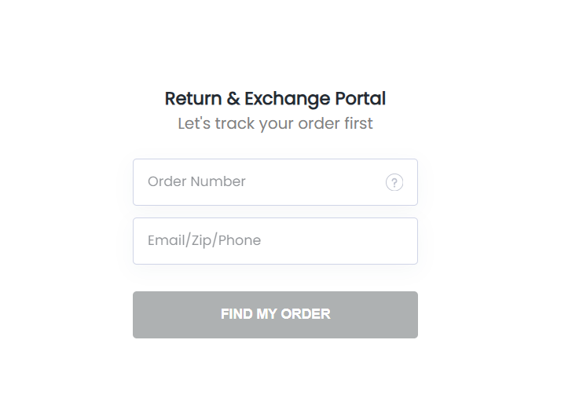
Task: Click into the Order Number field
Action: pyautogui.click(x=259, y=182)
